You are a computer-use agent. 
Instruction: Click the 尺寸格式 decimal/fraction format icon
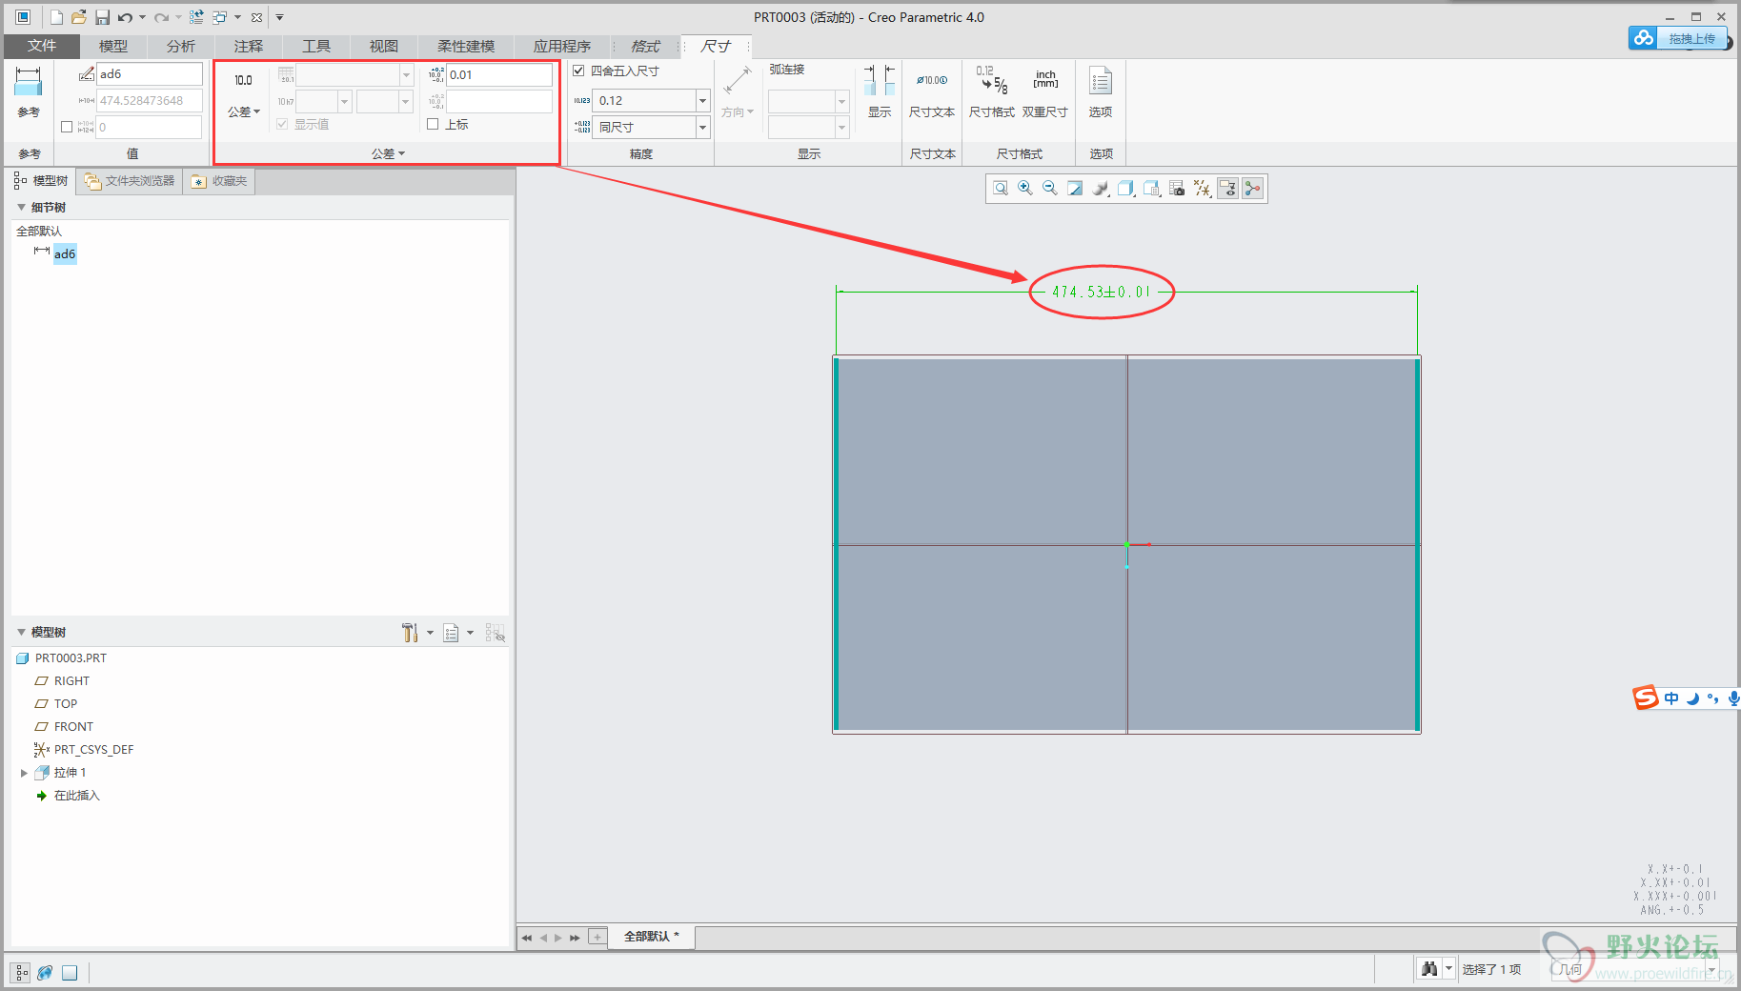point(992,80)
